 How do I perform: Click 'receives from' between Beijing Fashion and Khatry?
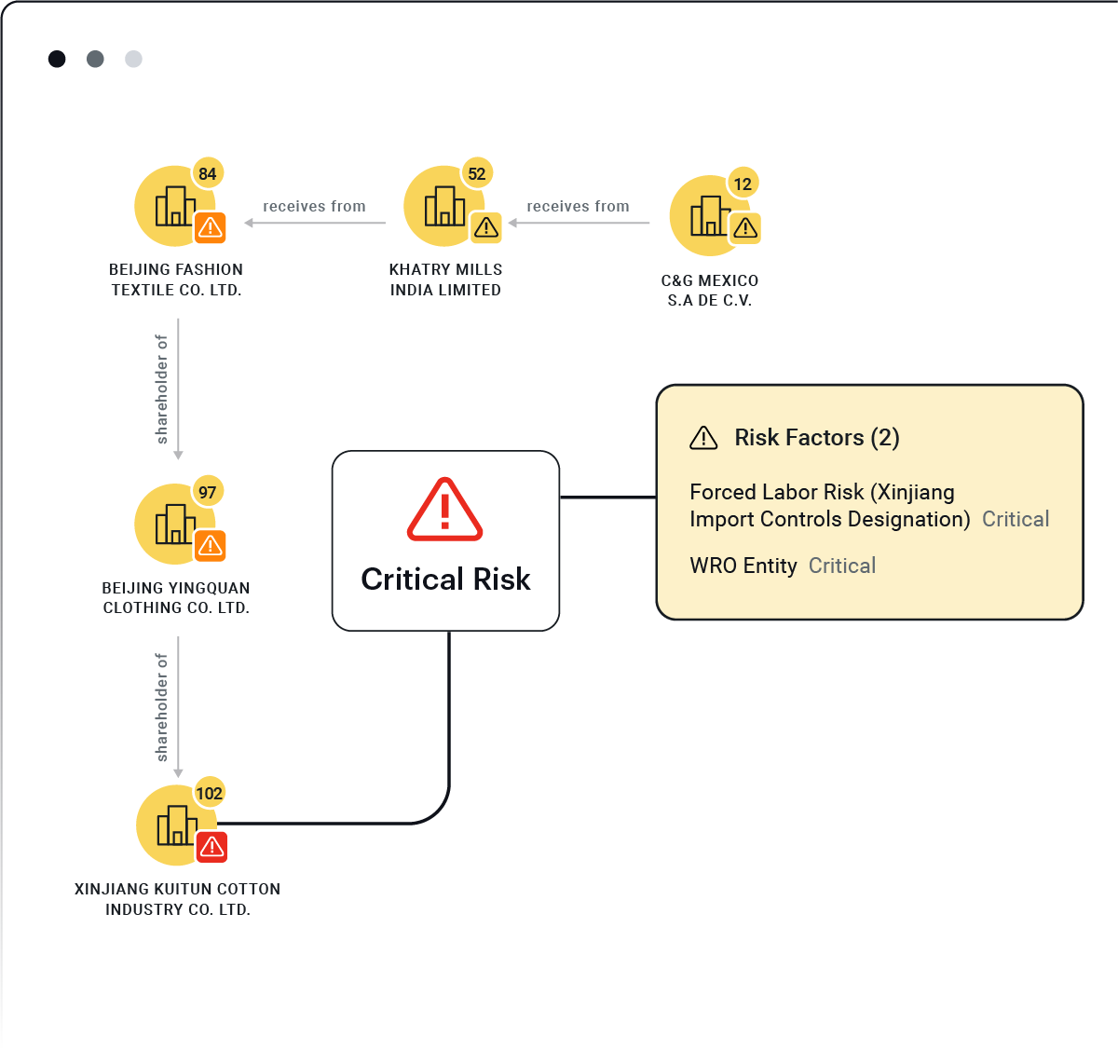pyautogui.click(x=314, y=206)
